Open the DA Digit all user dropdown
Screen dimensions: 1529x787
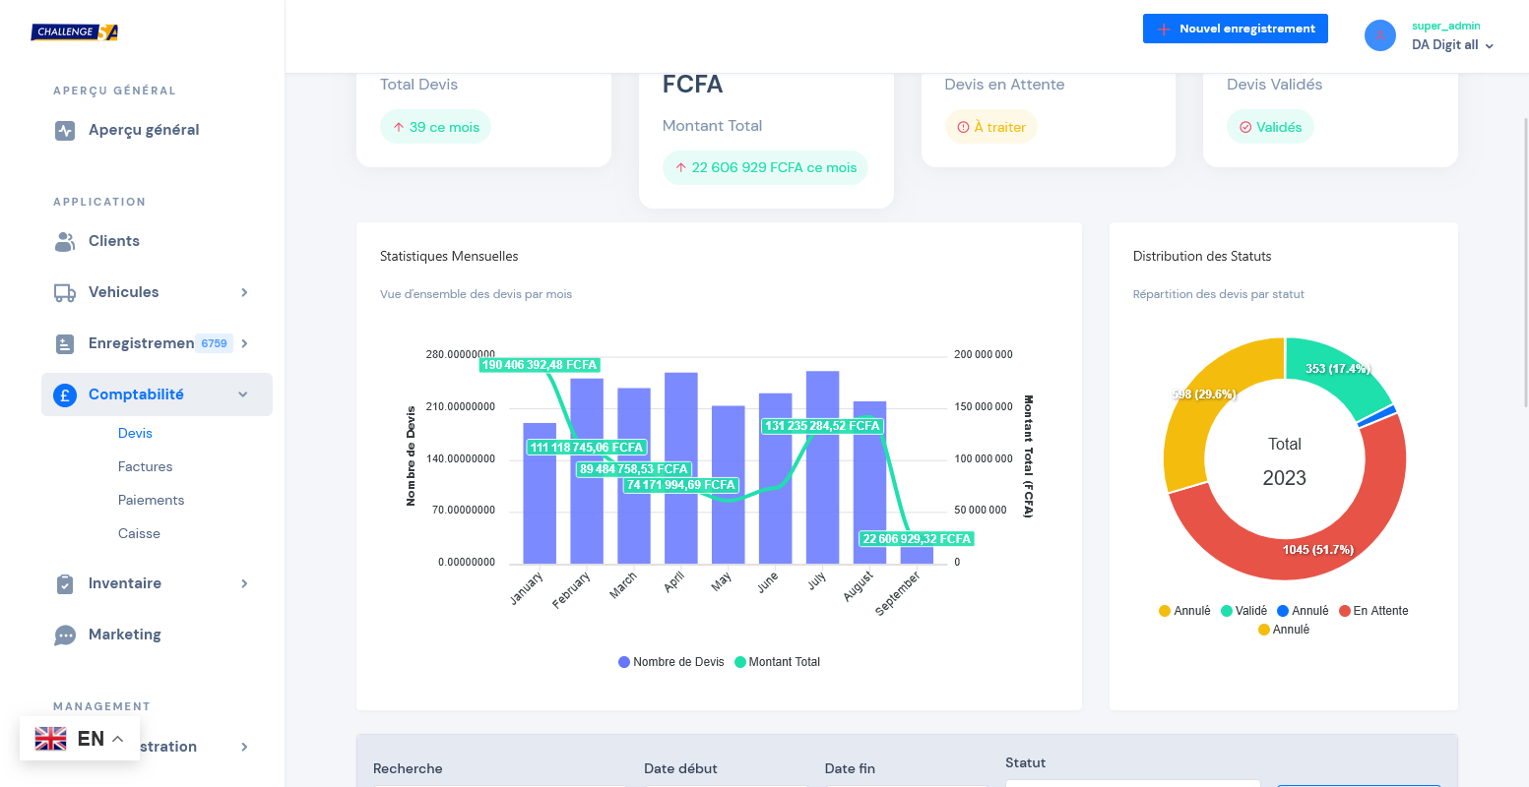[x=1452, y=44]
